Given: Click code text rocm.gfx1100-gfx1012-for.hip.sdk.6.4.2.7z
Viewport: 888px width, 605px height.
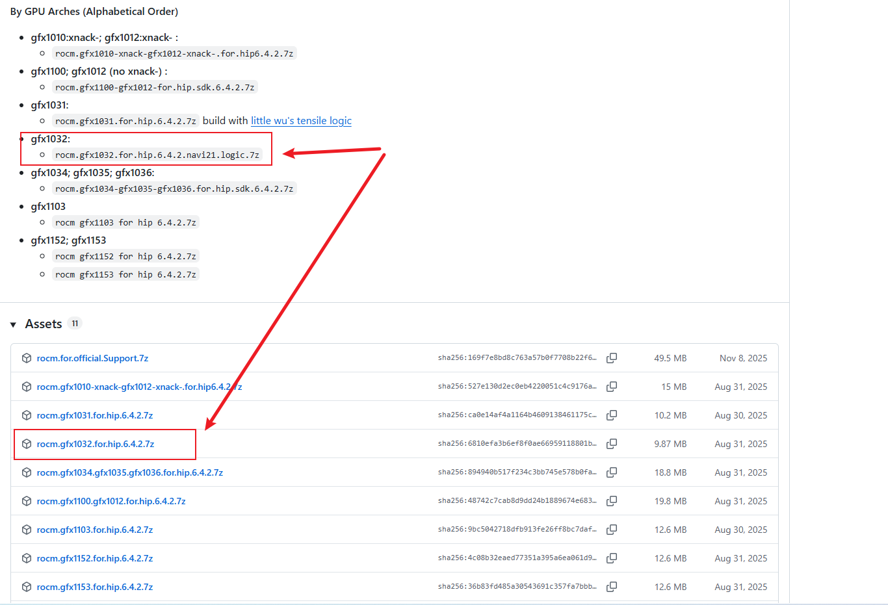Looking at the screenshot, I should (155, 87).
